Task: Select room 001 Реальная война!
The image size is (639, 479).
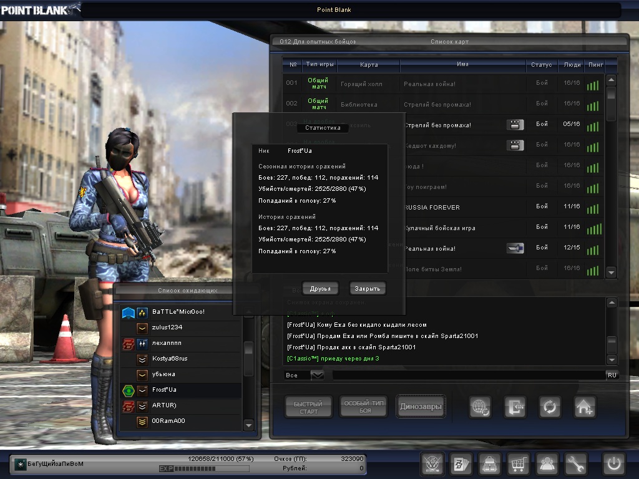Action: 443,84
